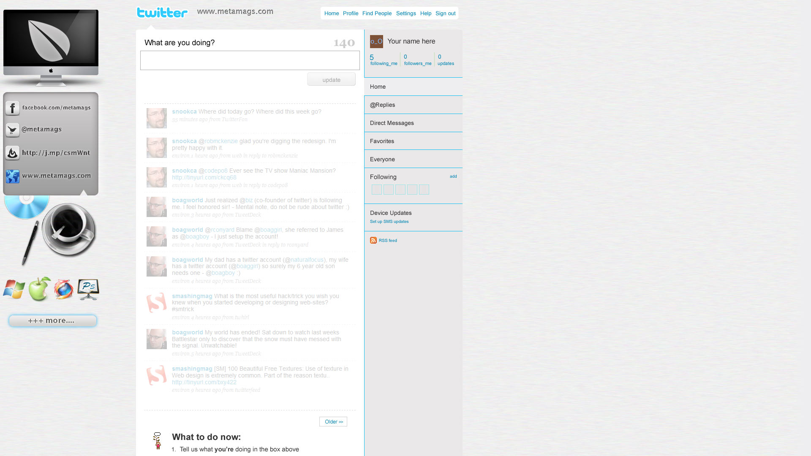Click the Twitter home icon/logo
The width and height of the screenshot is (811, 456).
click(161, 13)
